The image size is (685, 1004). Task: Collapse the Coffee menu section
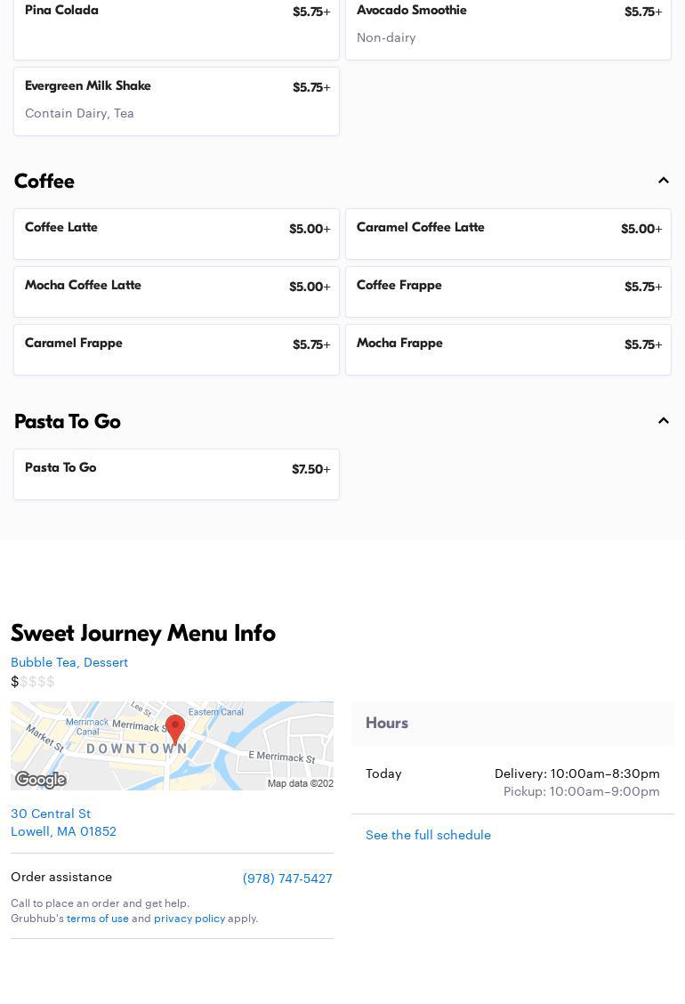(x=663, y=181)
